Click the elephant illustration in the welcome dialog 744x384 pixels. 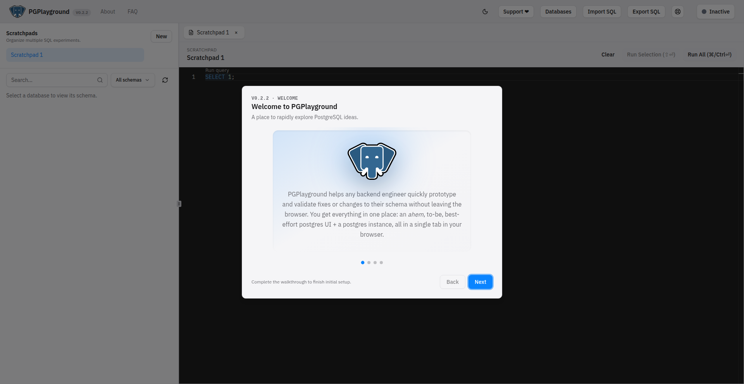372,161
